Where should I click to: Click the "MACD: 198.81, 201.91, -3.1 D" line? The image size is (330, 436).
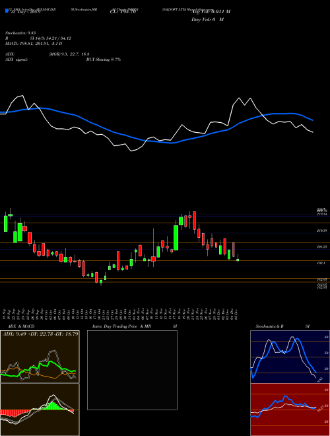click(34, 44)
